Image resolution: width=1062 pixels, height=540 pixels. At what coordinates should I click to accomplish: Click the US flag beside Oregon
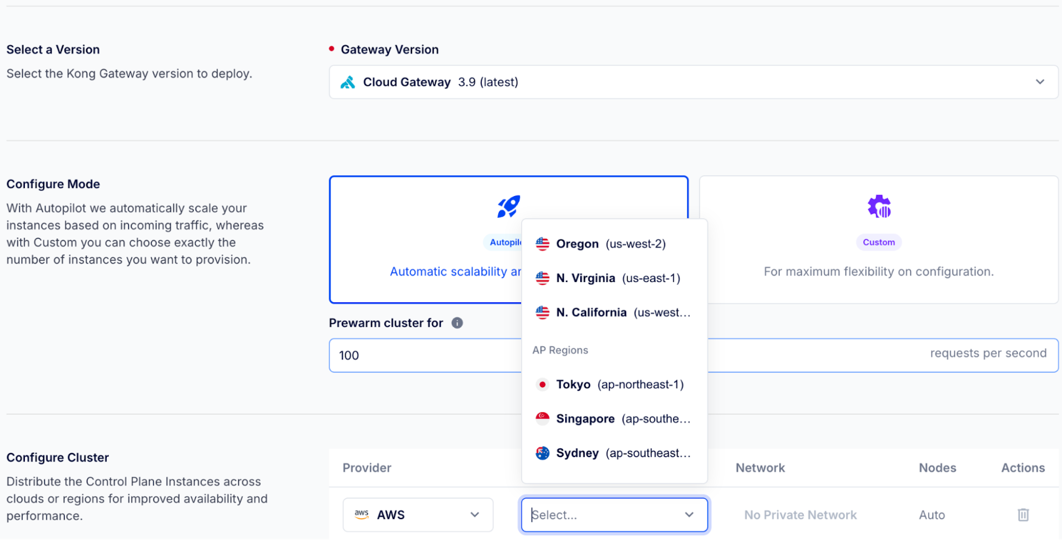543,243
